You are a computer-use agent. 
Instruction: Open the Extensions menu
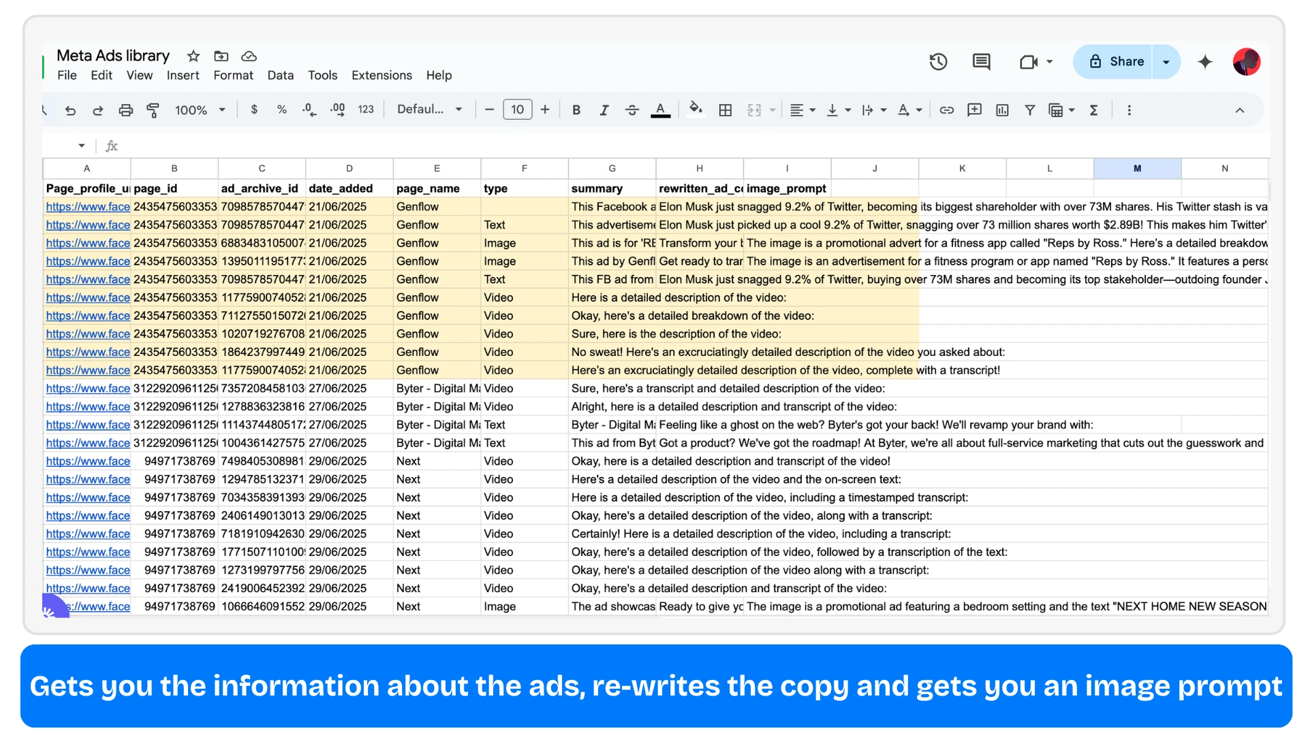pos(381,76)
